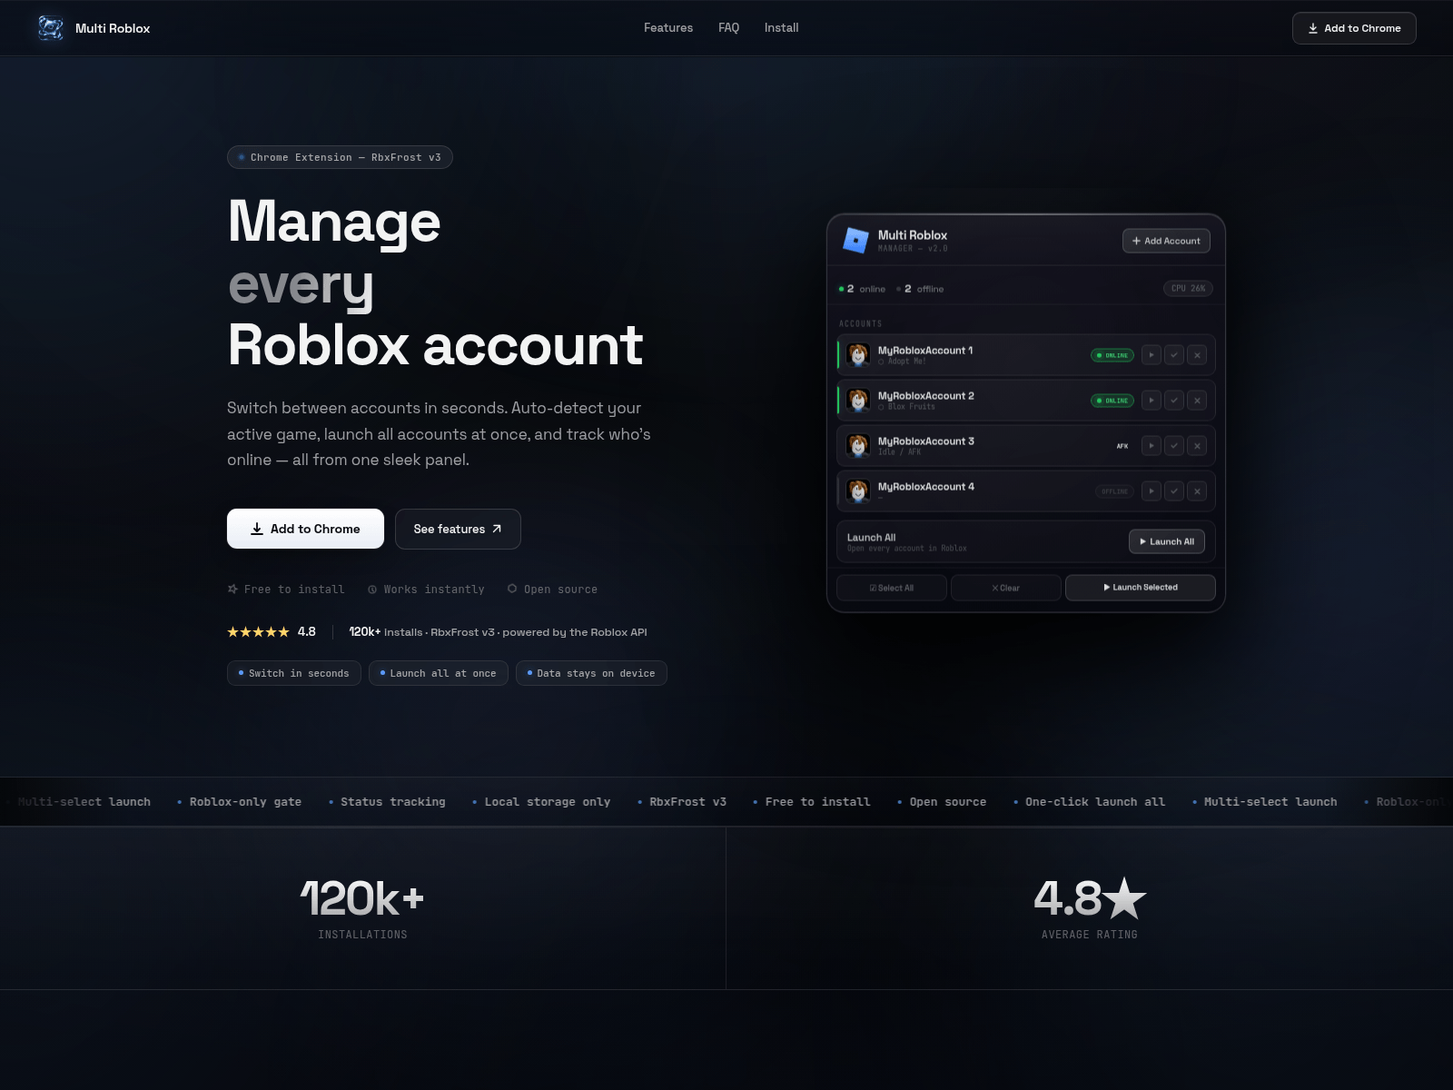The image size is (1453, 1090).
Task: Remove MyRobloxAccount 3 with its X icon
Action: click(x=1197, y=446)
